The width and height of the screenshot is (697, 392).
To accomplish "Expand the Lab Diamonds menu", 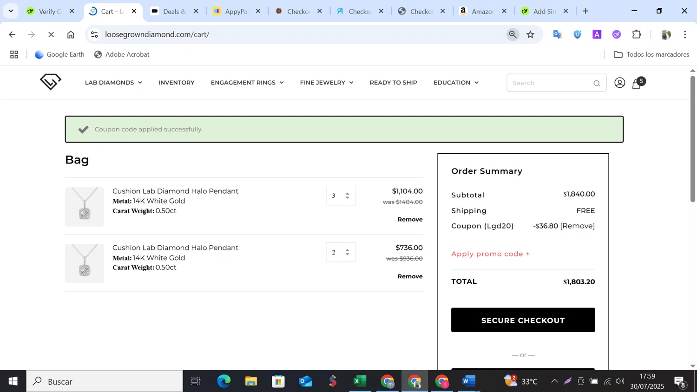I will tap(113, 83).
